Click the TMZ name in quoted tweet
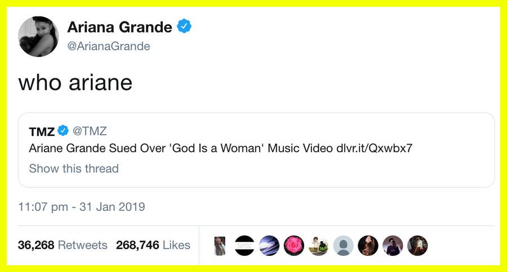 point(42,131)
